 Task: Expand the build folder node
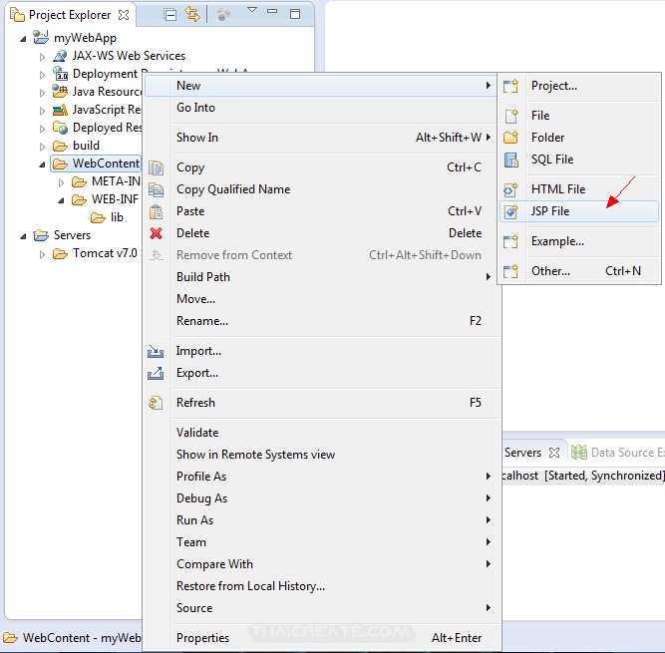pyautogui.click(x=43, y=147)
